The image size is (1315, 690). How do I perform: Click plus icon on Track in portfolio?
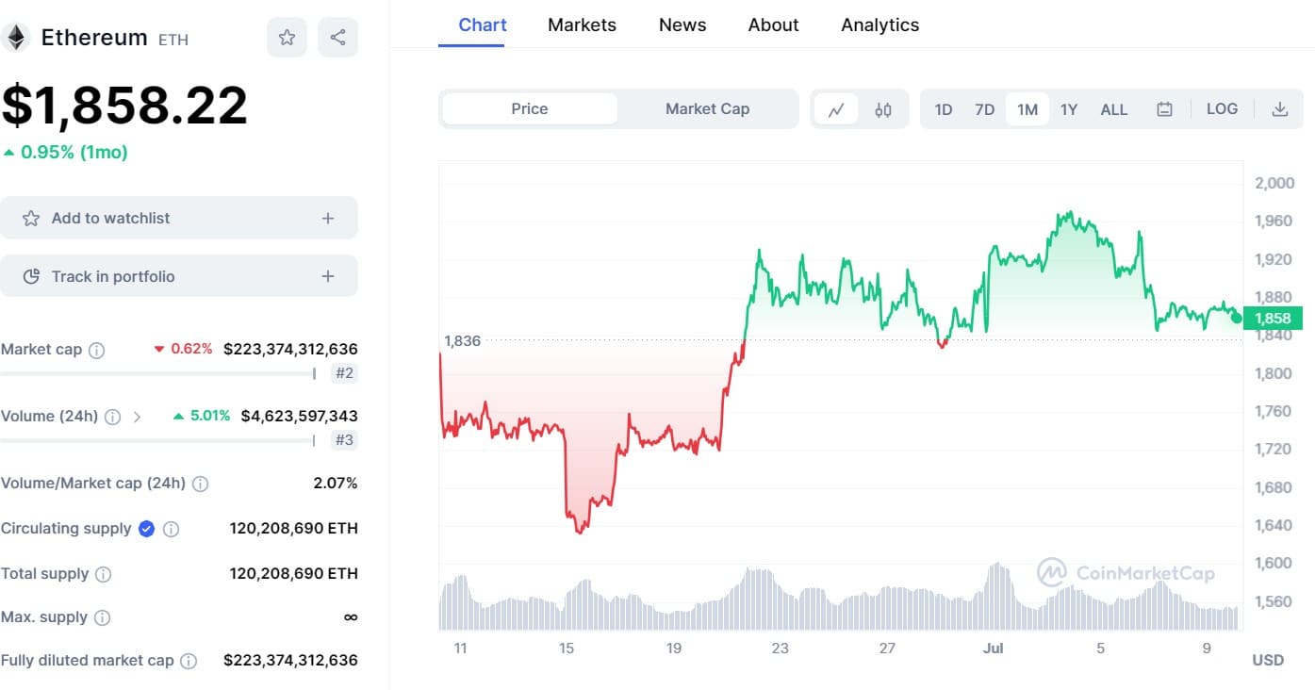328,276
